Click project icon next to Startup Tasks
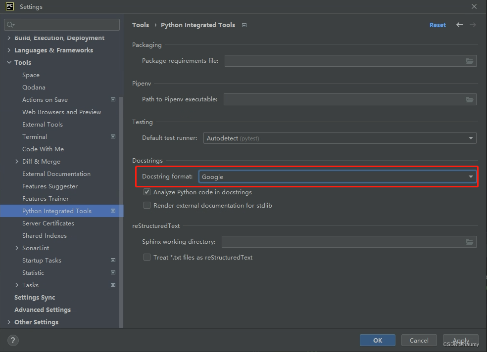Screen dimensions: 487x352 (x=113, y=260)
